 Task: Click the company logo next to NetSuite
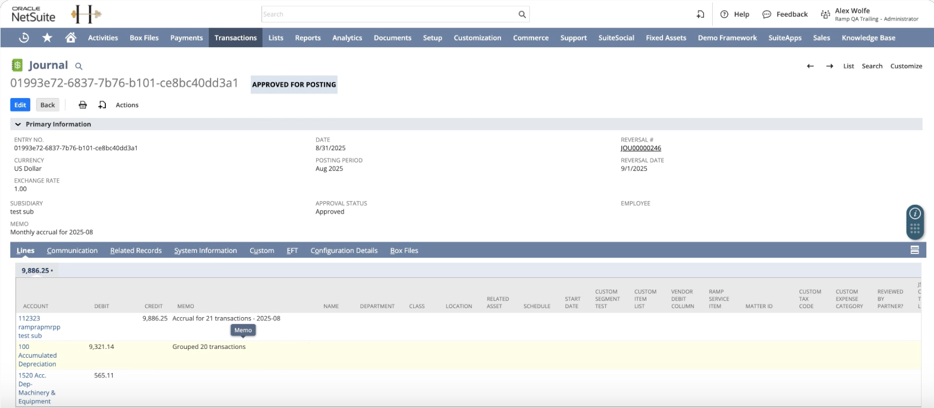86,15
